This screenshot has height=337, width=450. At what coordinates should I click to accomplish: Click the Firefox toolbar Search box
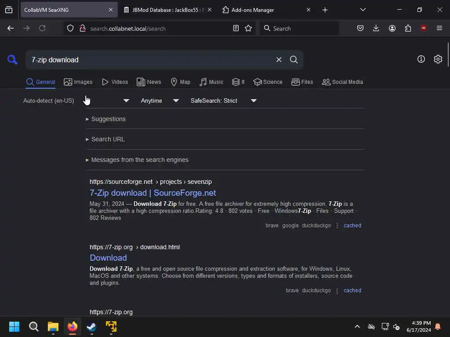(299, 29)
